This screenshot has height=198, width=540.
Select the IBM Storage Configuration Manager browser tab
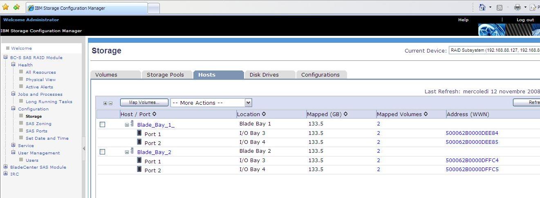tap(87, 8)
